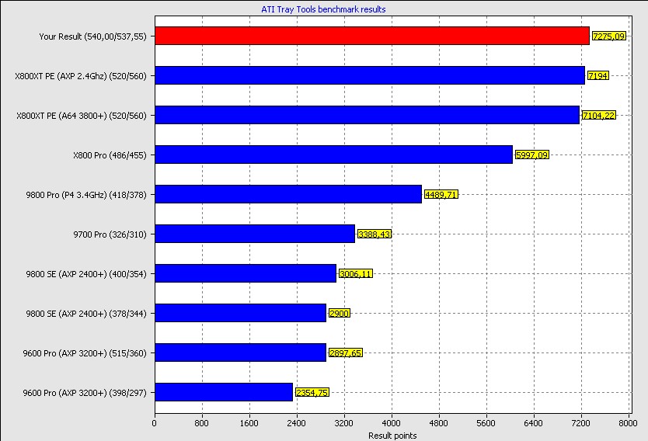
Task: Click the 2354,75 value label
Action: click(312, 393)
